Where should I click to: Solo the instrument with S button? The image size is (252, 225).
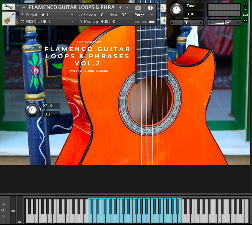click(x=163, y=8)
